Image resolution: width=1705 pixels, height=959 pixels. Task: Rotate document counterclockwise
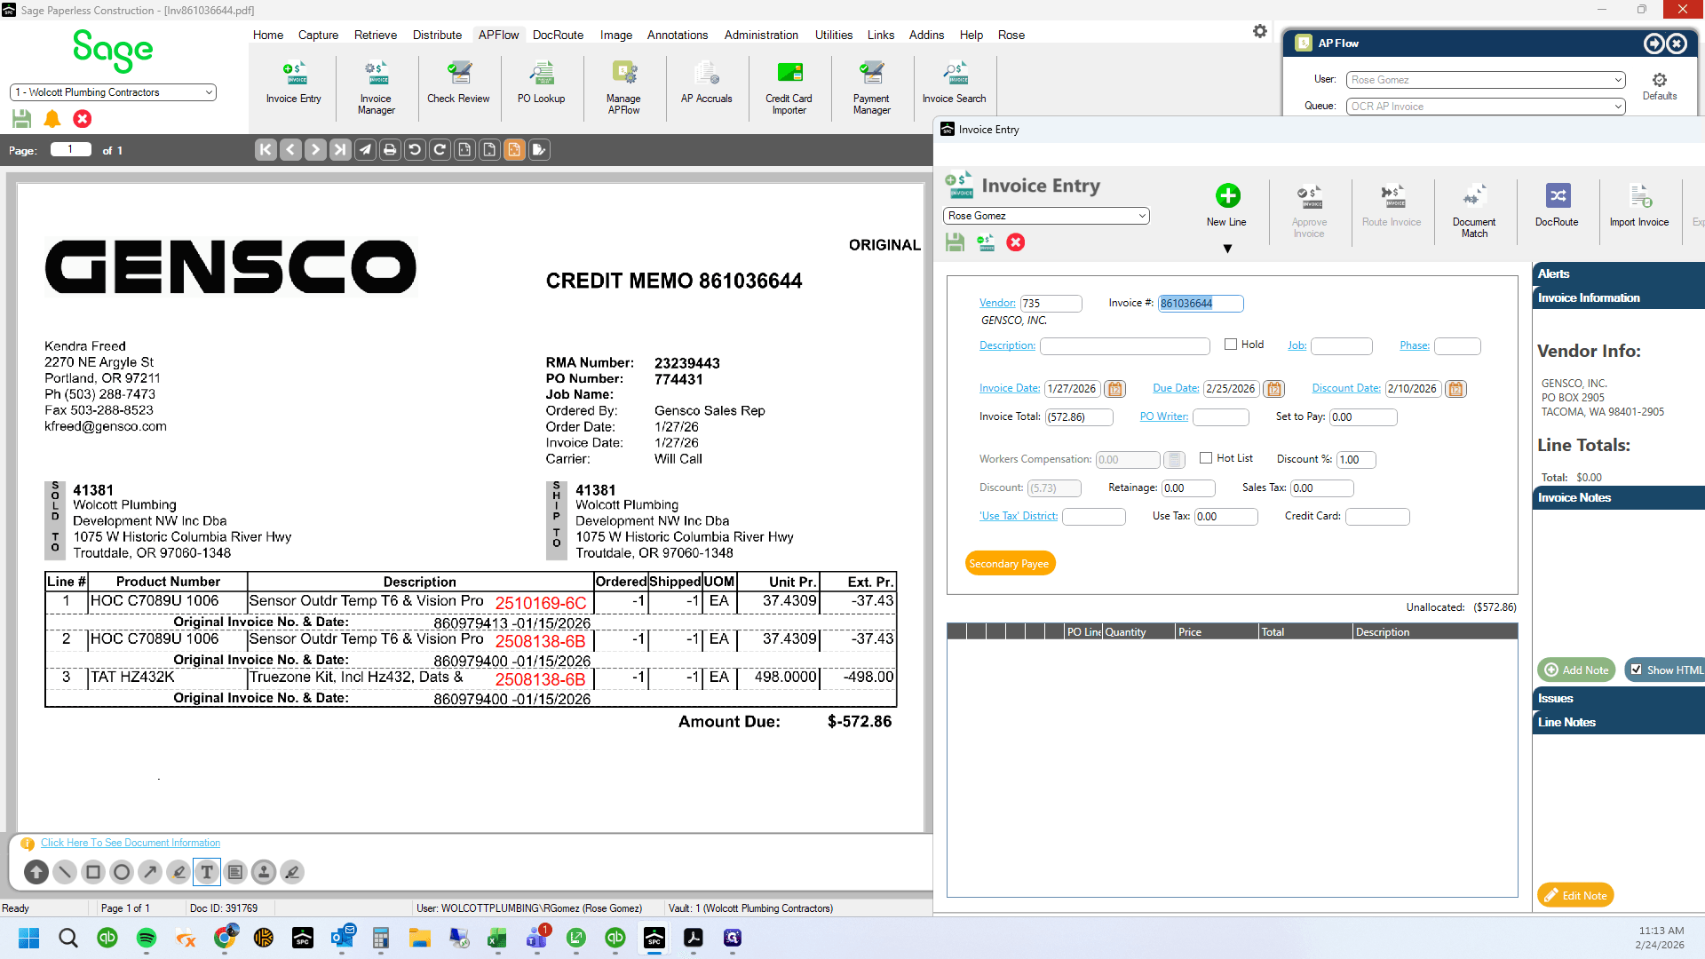415,150
